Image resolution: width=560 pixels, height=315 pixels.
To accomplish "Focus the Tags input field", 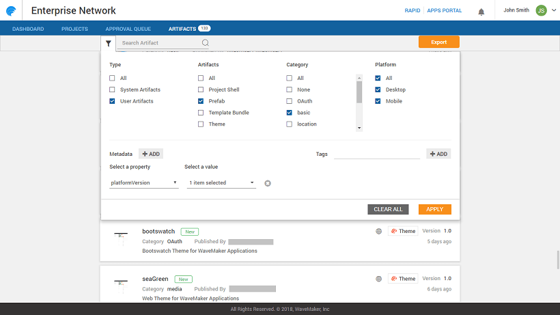I will click(376, 154).
